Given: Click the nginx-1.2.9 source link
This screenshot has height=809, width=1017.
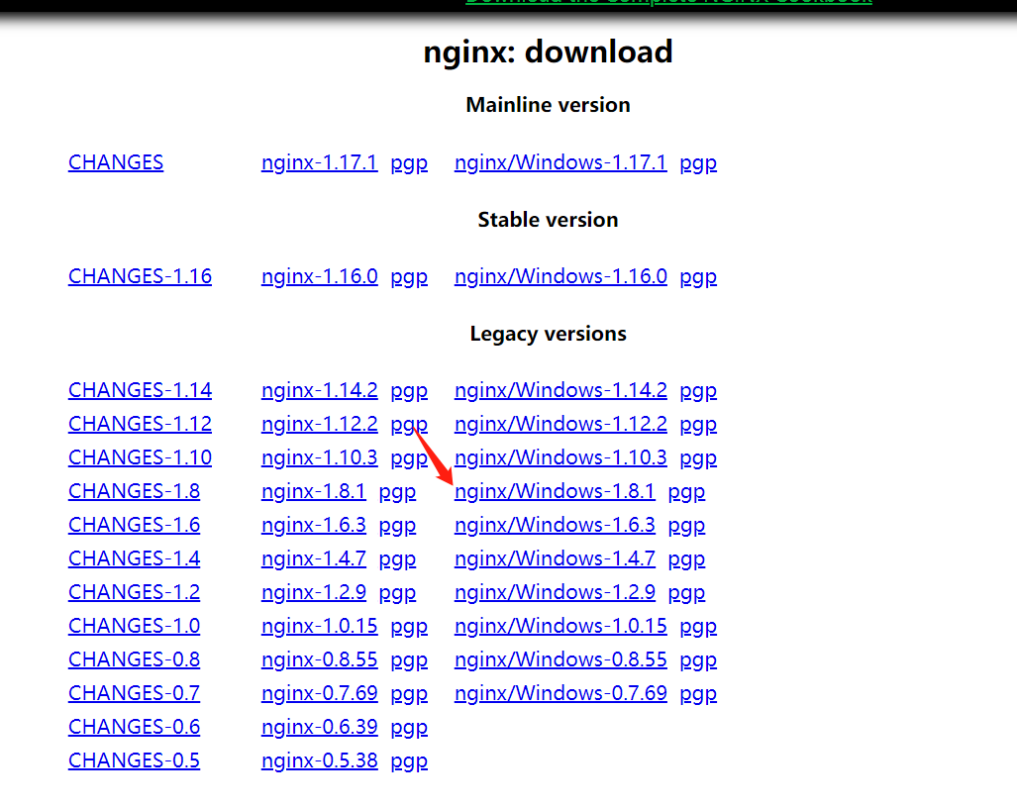Looking at the screenshot, I should tap(313, 593).
